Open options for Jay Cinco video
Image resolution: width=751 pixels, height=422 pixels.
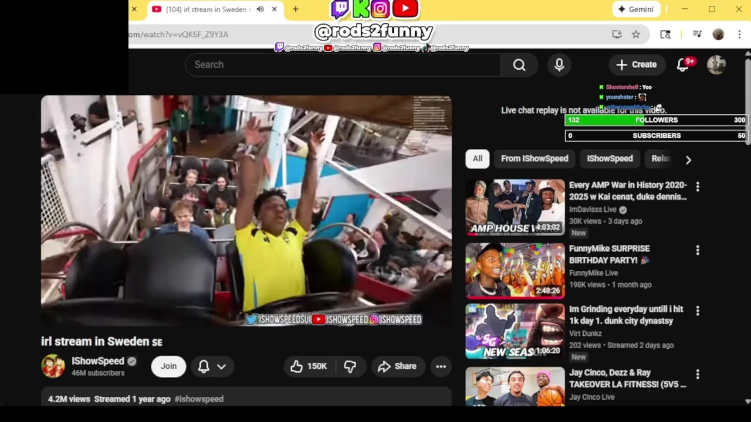tap(698, 374)
